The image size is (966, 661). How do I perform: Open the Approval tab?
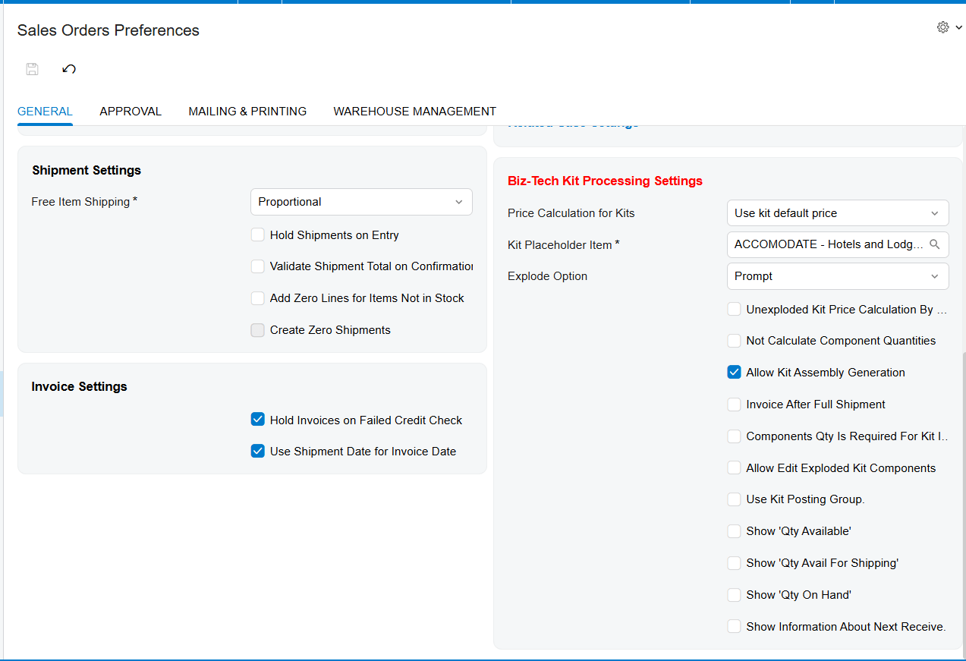131,111
